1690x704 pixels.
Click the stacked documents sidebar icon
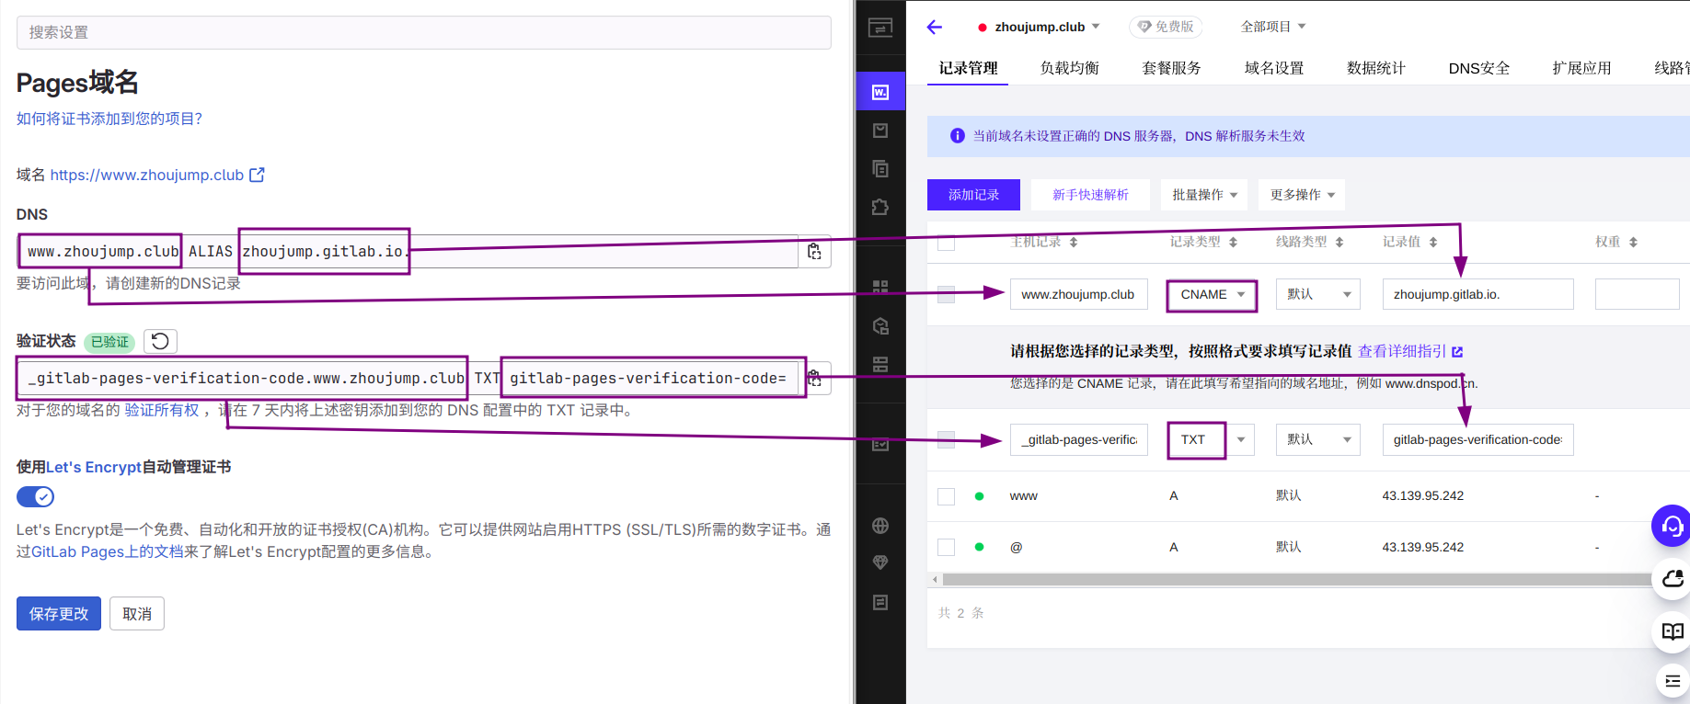[x=880, y=169]
